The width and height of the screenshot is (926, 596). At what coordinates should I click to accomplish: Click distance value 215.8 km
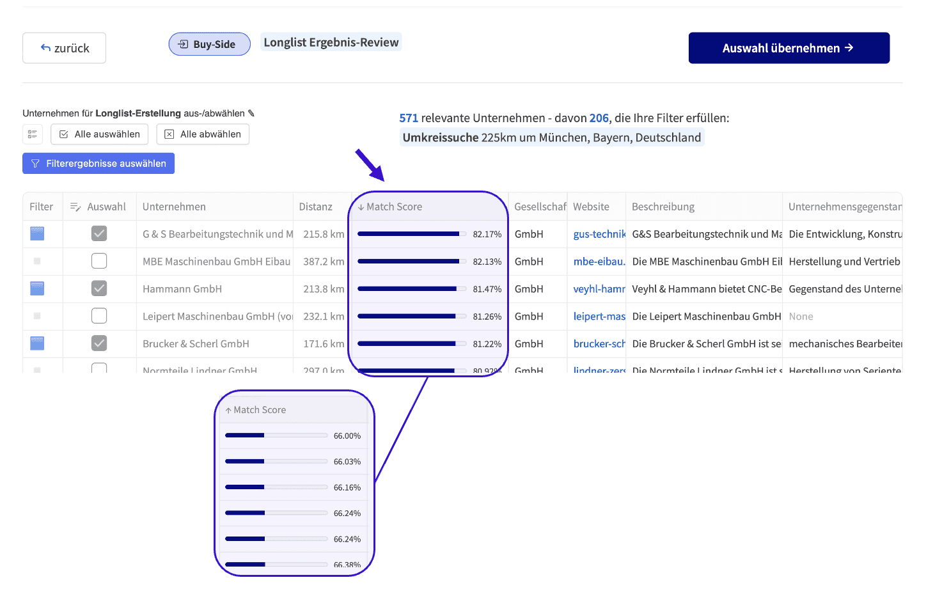point(324,234)
